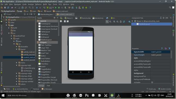Click the Search Everywhere magnifier icon
Screen dimensions: 176x99
tap(170, 8)
